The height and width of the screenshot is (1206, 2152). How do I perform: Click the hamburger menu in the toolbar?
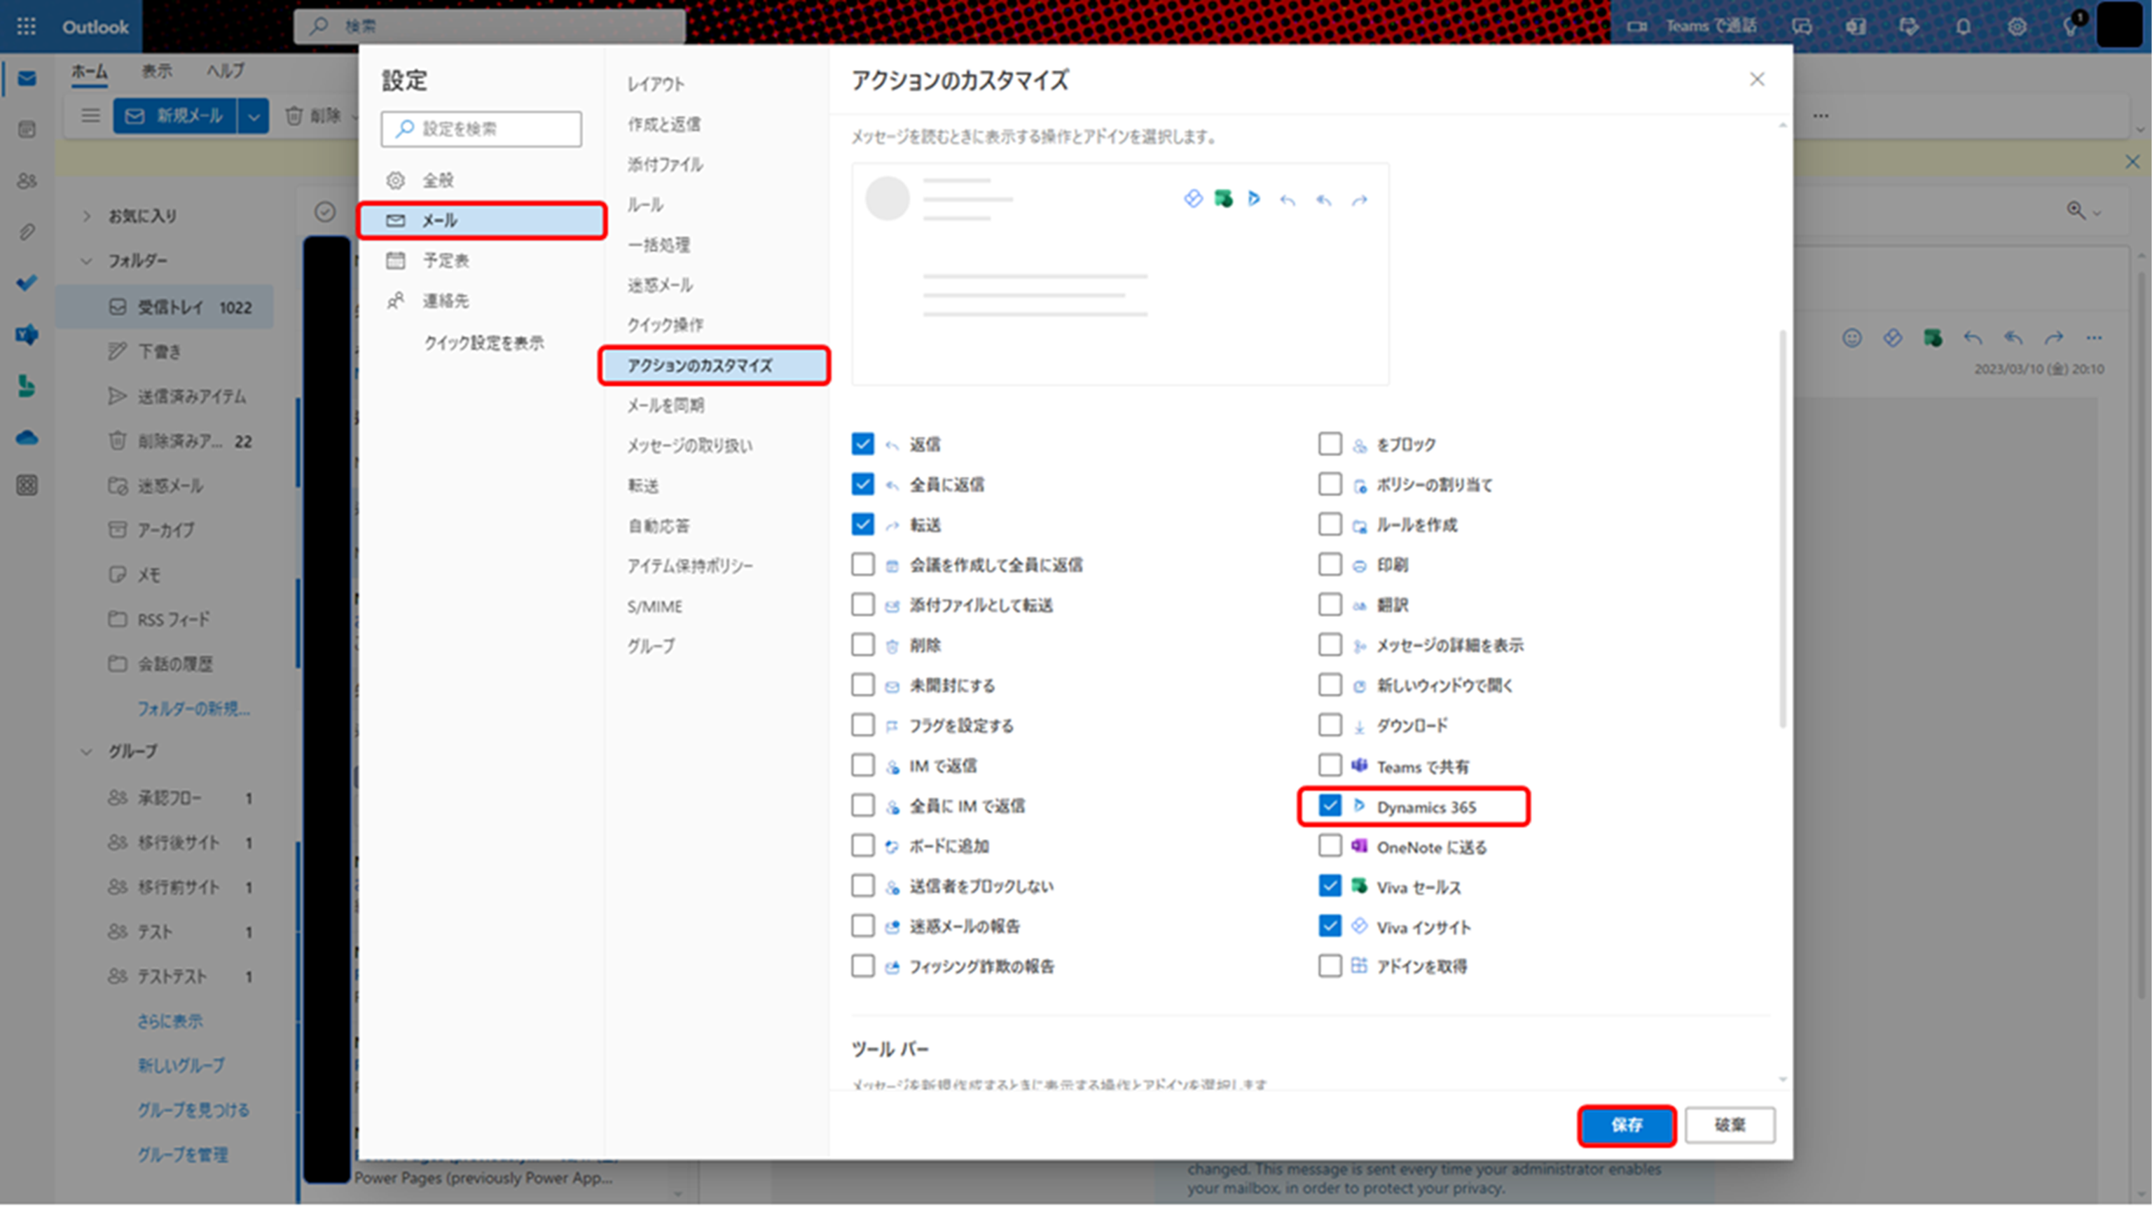coord(90,116)
